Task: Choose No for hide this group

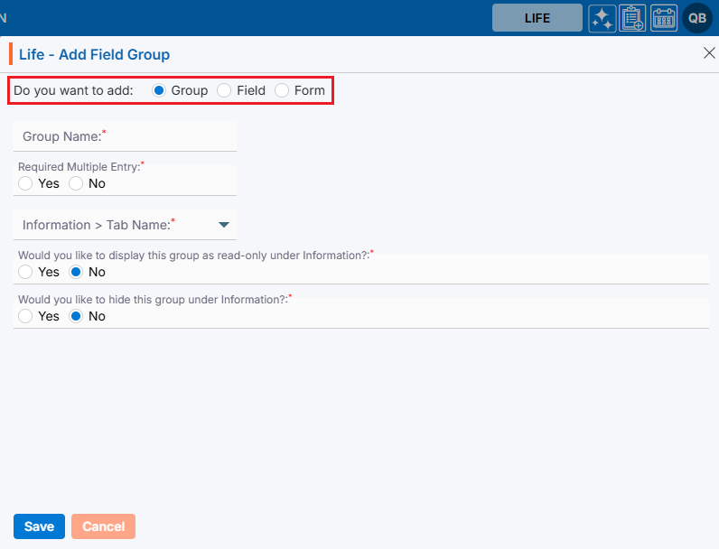Action: [x=76, y=316]
